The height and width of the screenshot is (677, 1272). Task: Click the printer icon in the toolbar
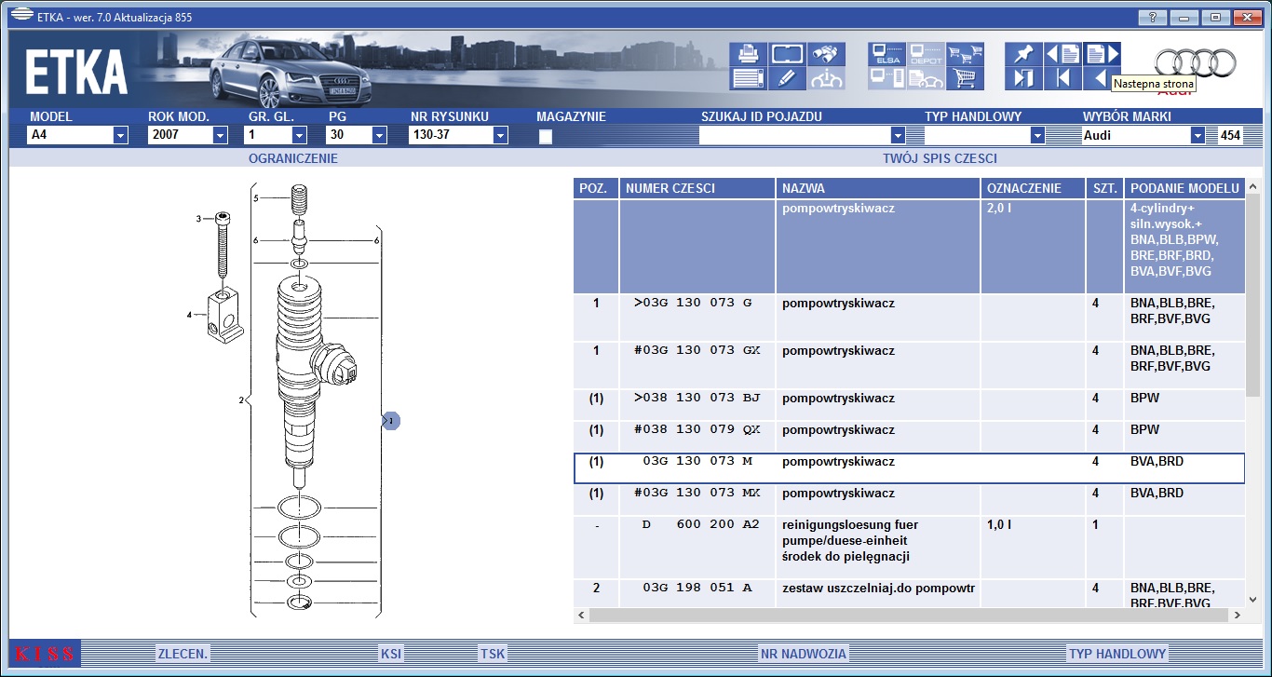point(748,54)
